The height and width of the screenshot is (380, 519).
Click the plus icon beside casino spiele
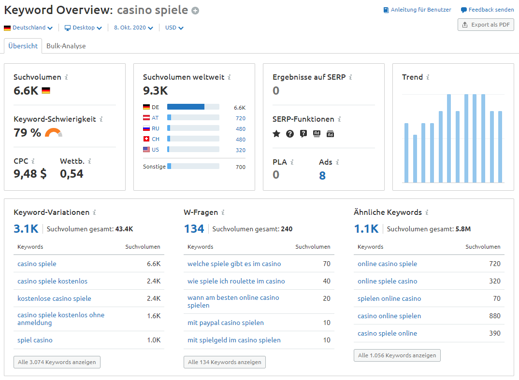pyautogui.click(x=195, y=10)
